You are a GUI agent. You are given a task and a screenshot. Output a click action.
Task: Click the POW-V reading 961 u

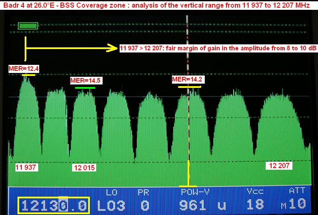201,205
